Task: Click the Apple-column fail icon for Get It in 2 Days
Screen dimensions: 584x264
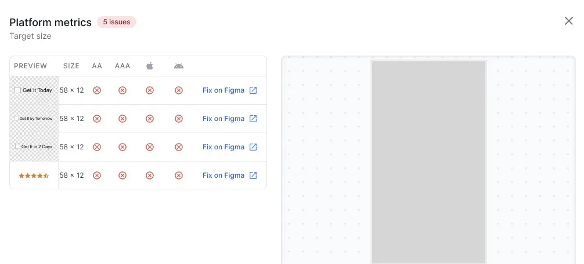Action: pyautogui.click(x=150, y=147)
